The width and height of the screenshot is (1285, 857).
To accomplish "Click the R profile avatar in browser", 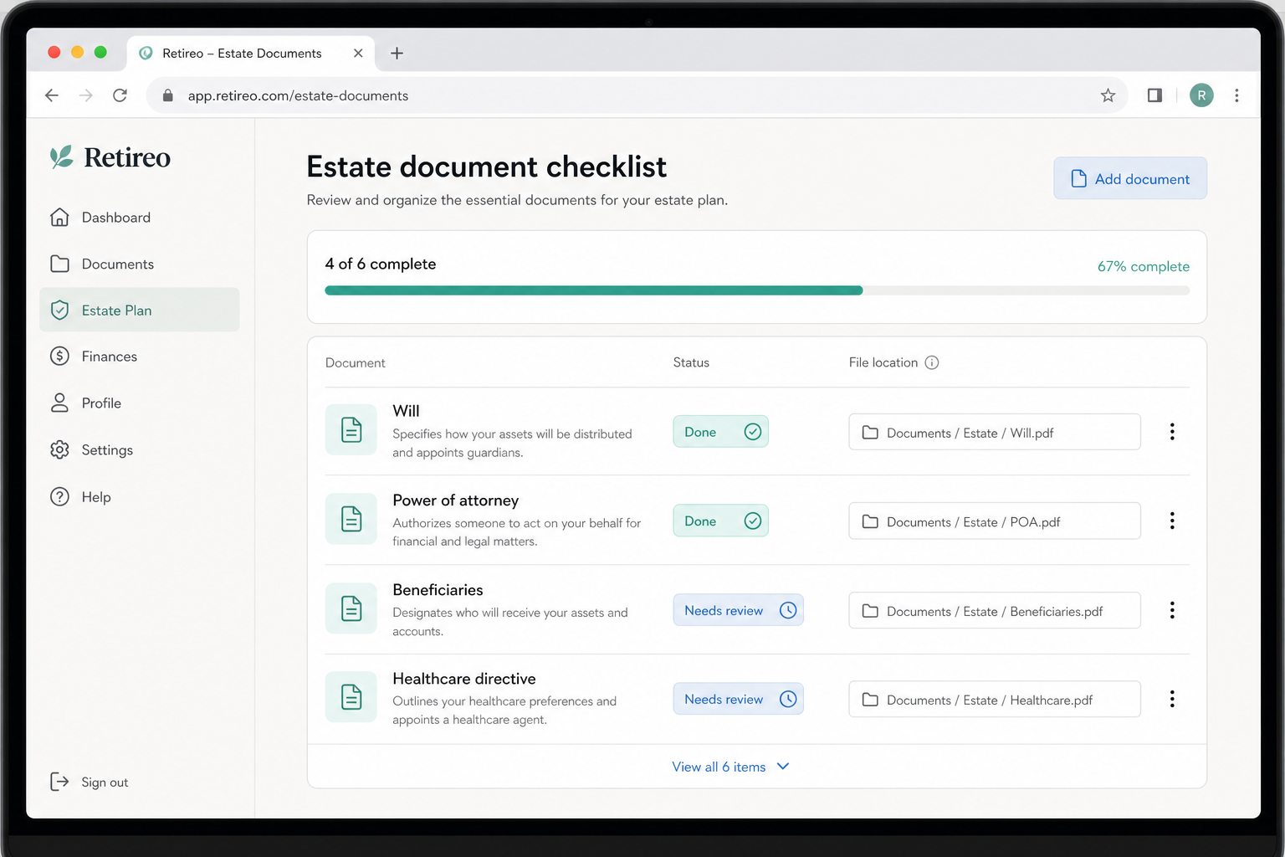I will (1201, 95).
